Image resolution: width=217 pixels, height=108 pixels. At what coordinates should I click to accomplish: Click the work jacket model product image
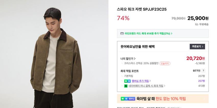(x=54, y=54)
